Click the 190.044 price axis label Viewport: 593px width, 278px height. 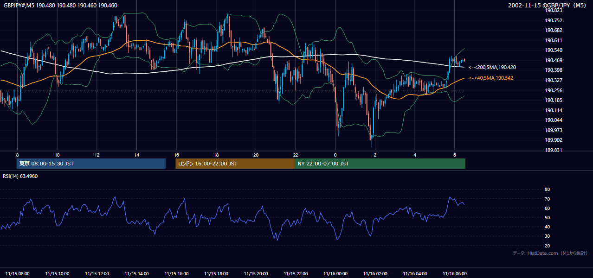553,120
